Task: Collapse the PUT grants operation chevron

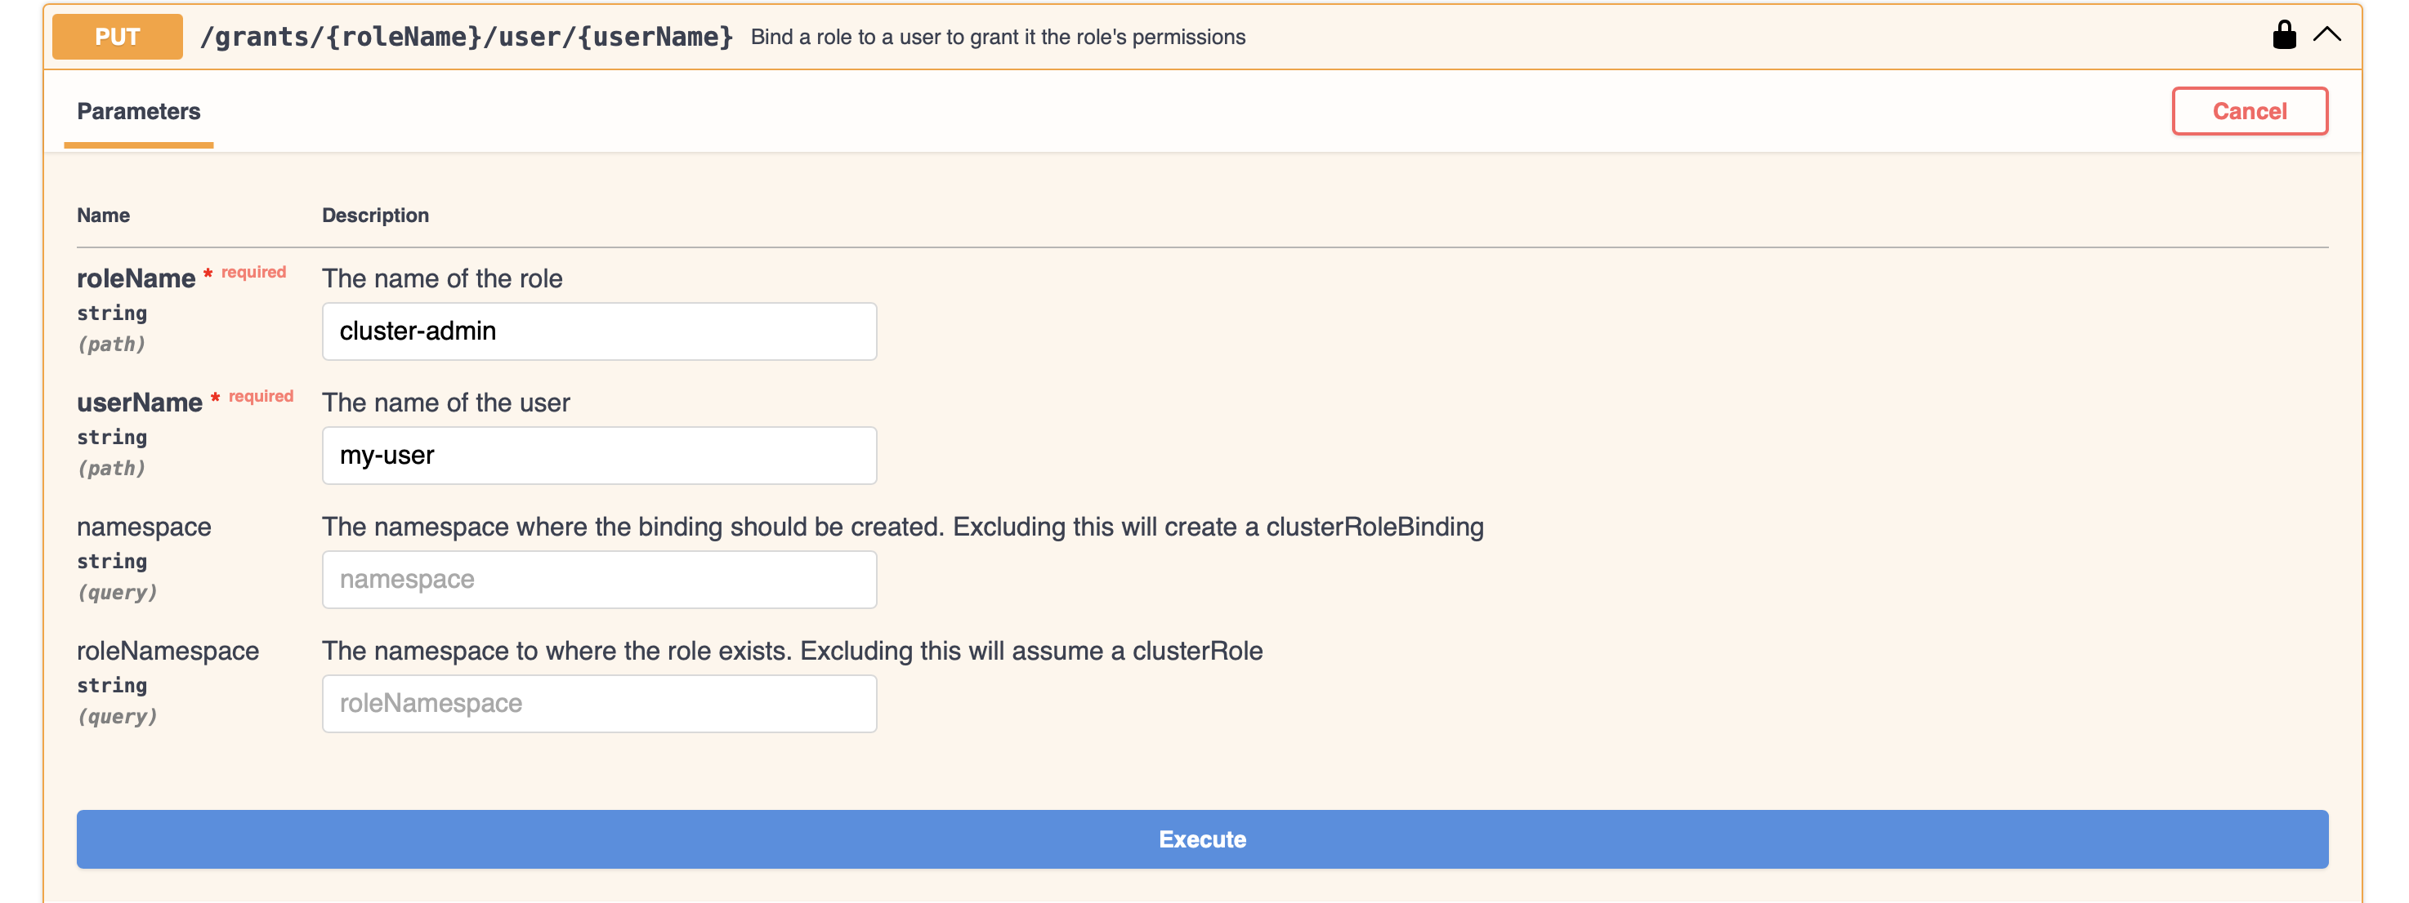Action: tap(2326, 36)
